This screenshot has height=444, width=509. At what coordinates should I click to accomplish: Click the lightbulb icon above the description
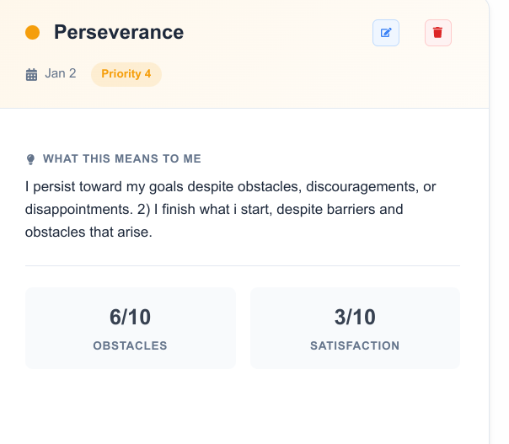click(31, 159)
